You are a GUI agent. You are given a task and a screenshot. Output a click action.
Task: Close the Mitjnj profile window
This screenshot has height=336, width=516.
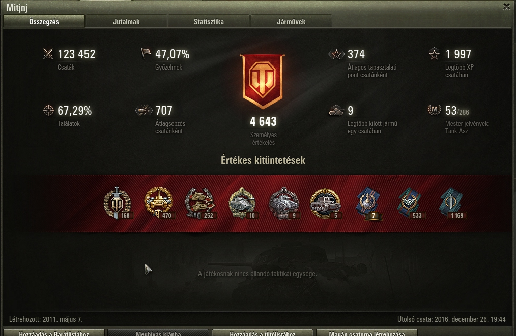[x=506, y=6]
